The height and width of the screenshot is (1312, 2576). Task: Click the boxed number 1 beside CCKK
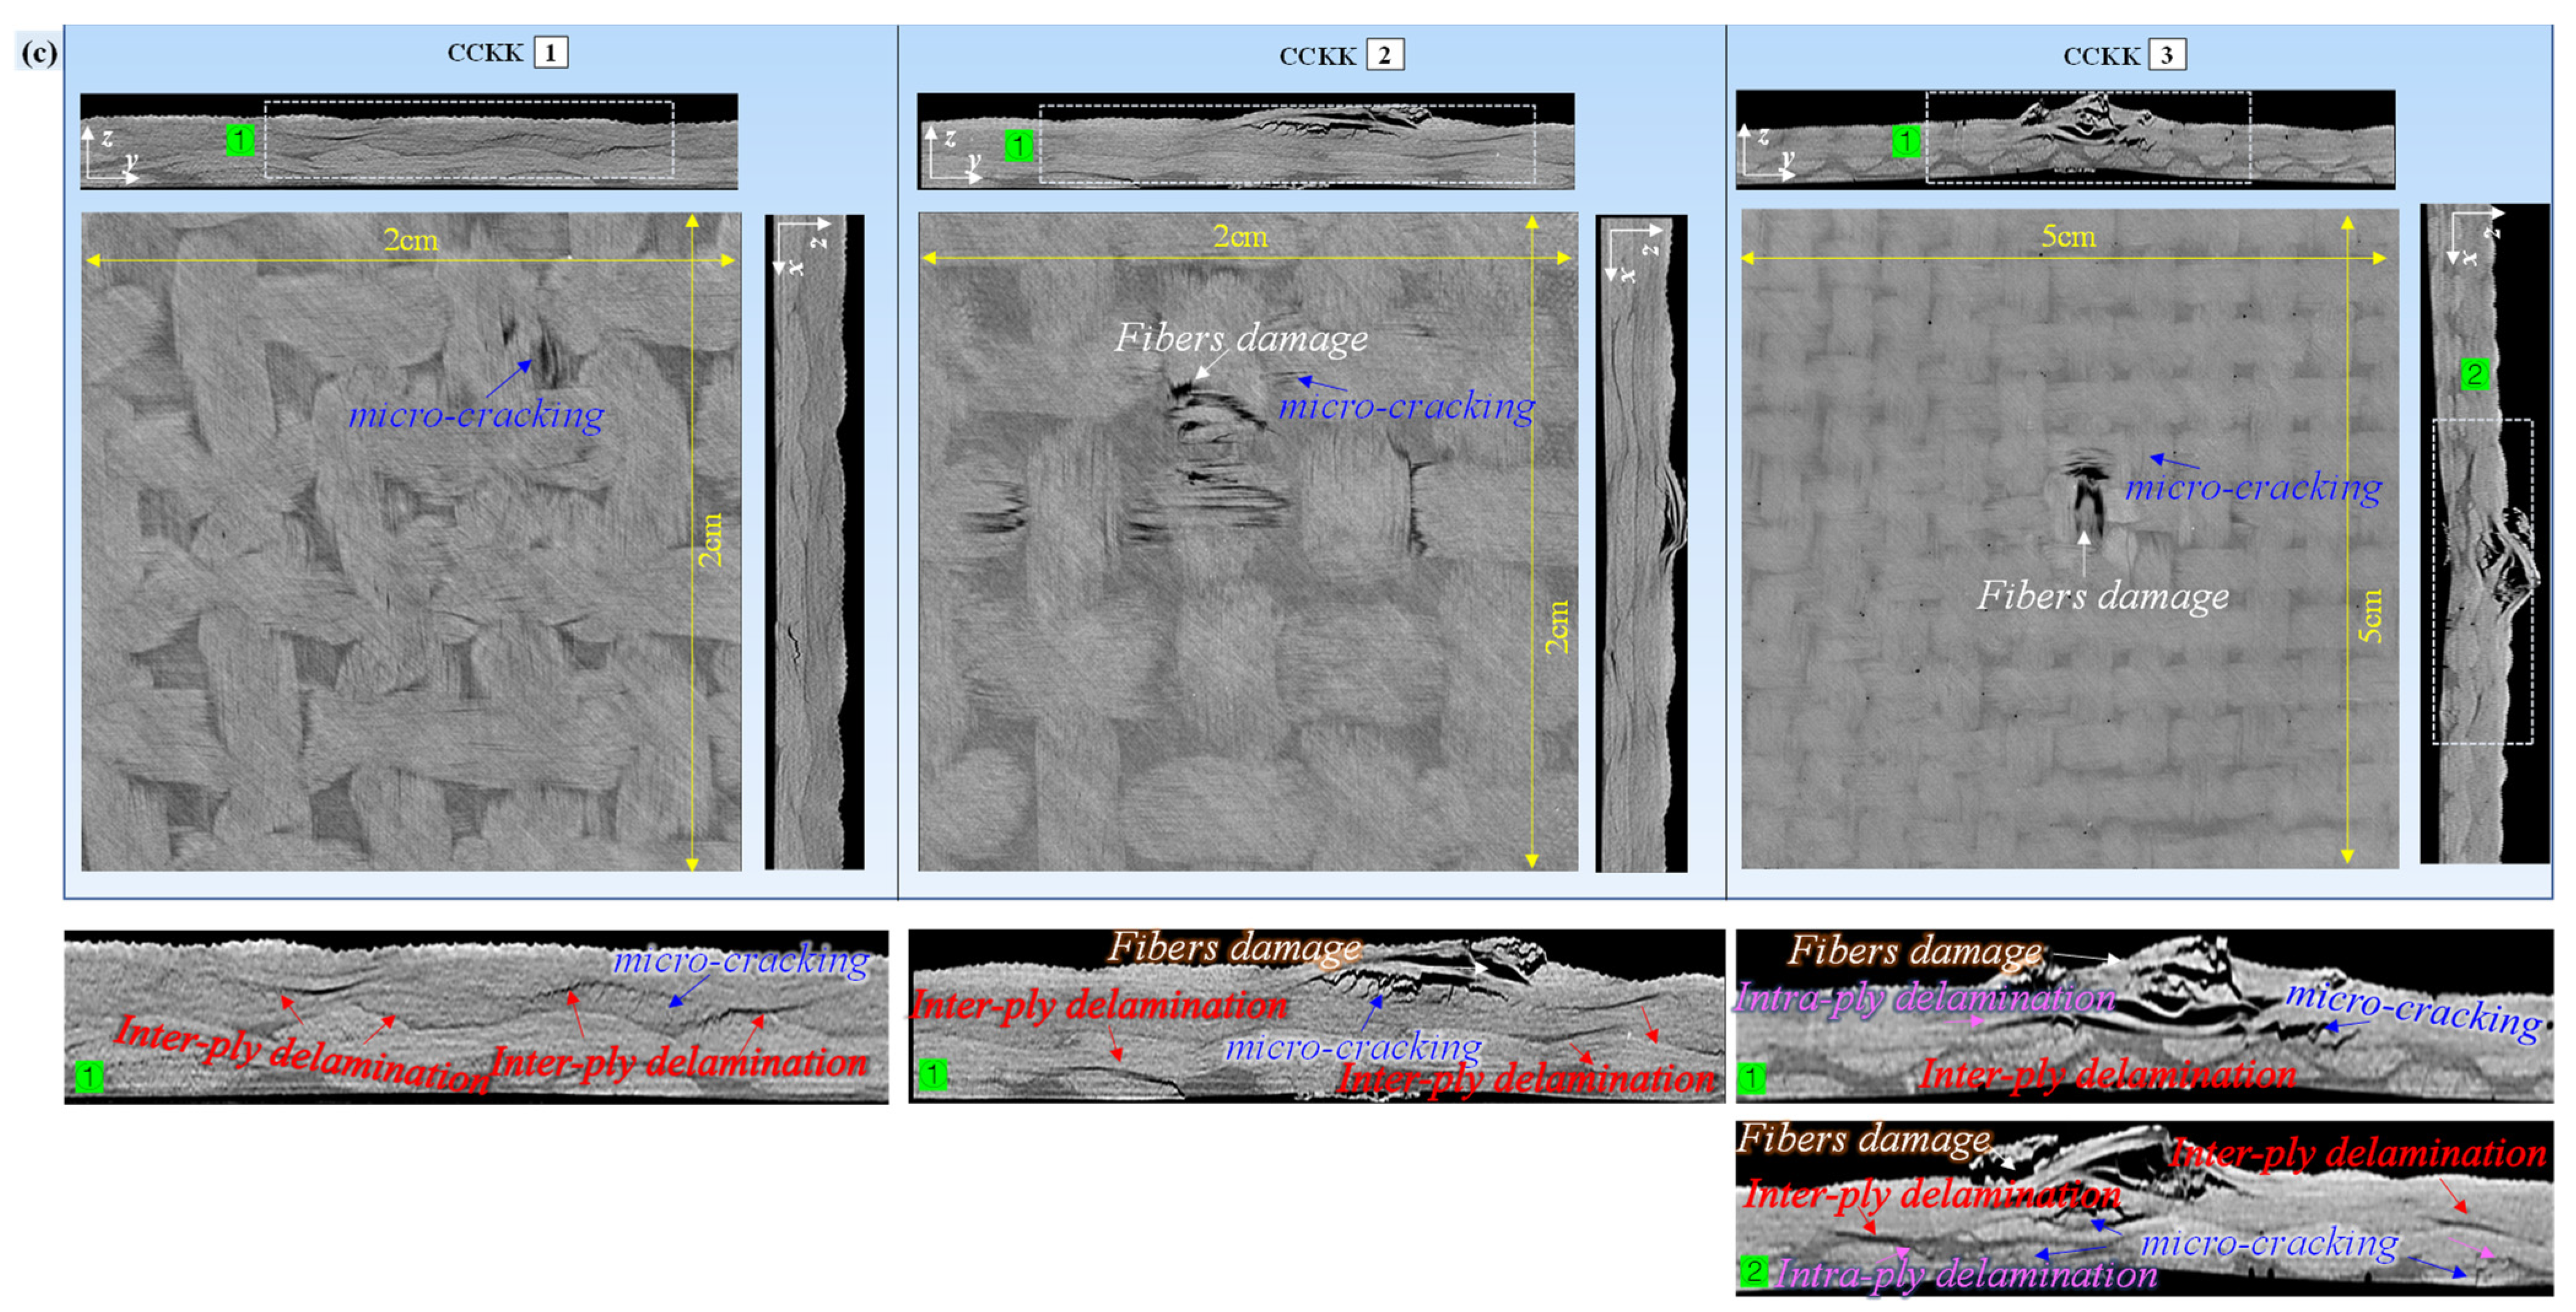tap(550, 52)
